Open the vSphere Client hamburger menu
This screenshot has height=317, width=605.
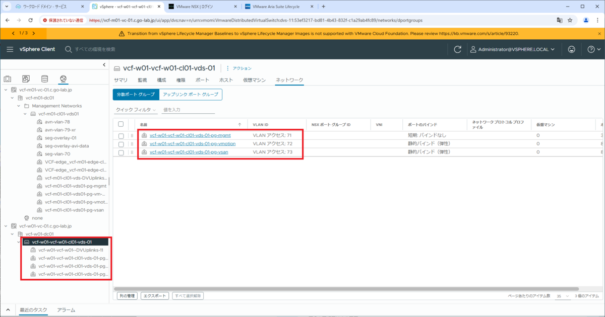[x=10, y=49]
